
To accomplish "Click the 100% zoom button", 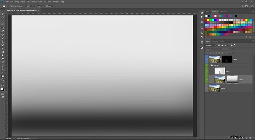I will coord(29,6).
